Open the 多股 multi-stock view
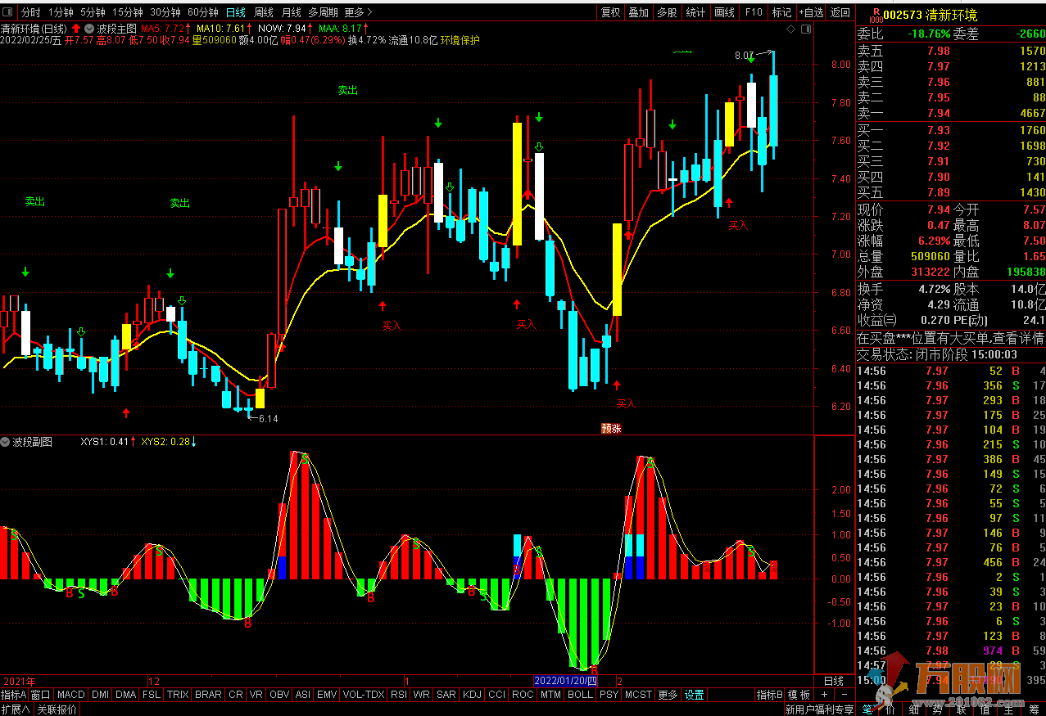This screenshot has height=716, width=1046. [x=667, y=12]
